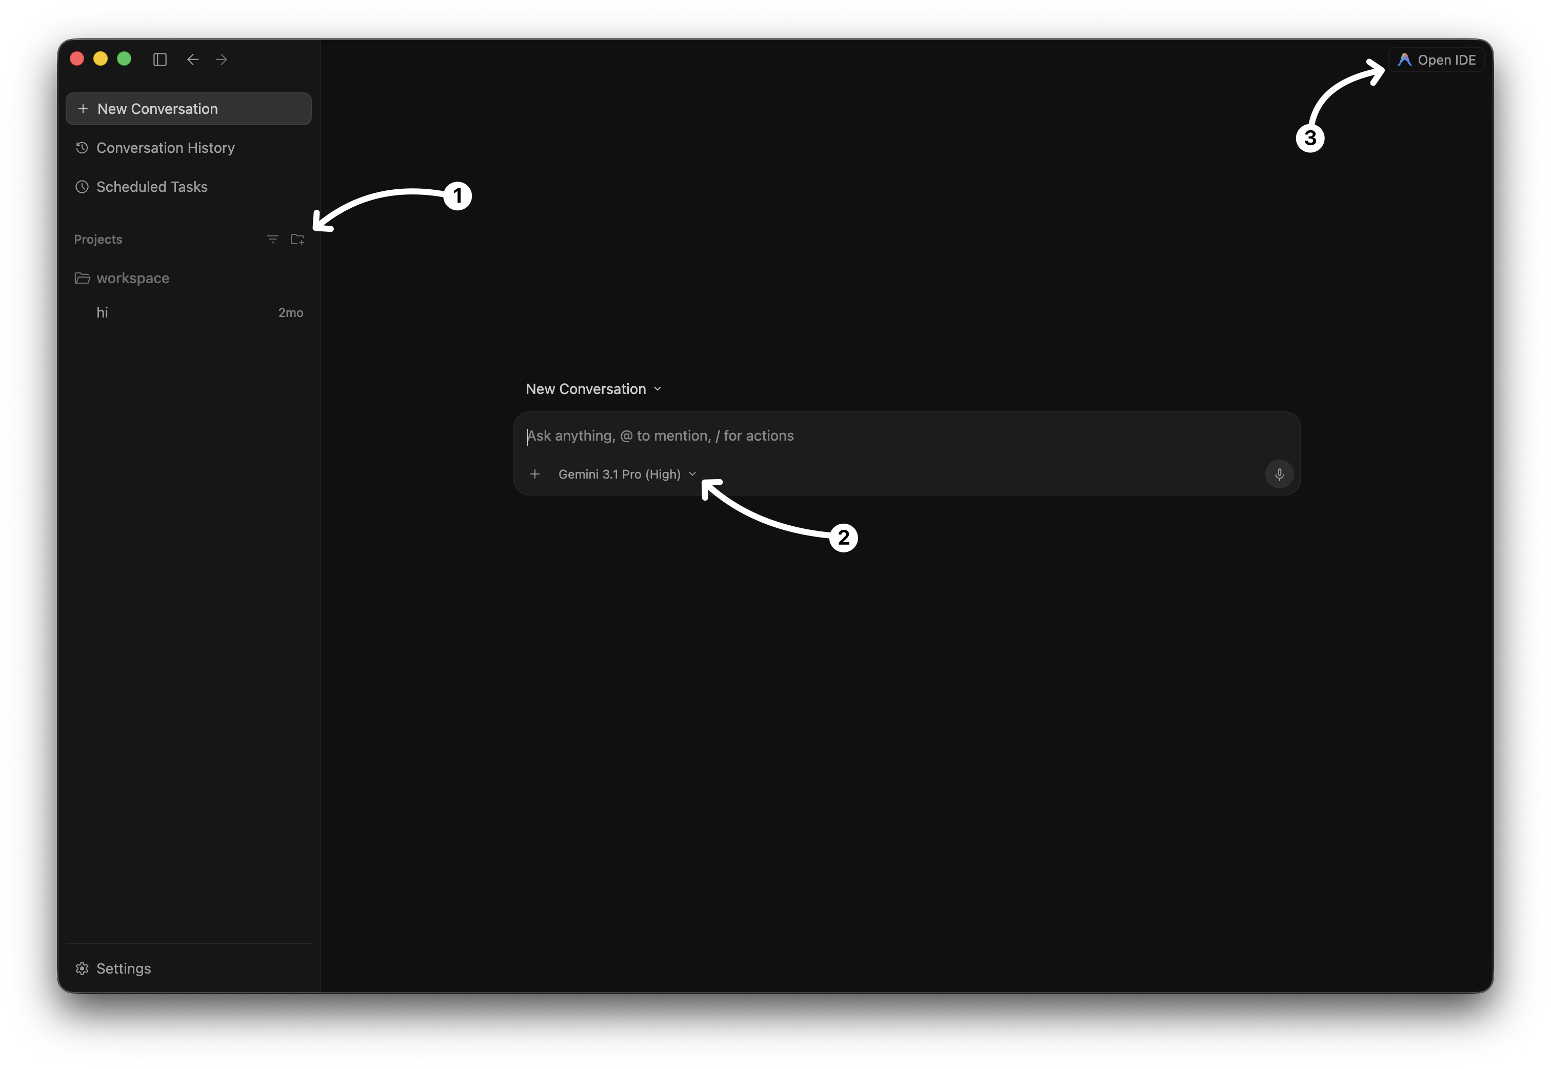Open the "hi" conversation
The height and width of the screenshot is (1069, 1551).
[x=189, y=313]
